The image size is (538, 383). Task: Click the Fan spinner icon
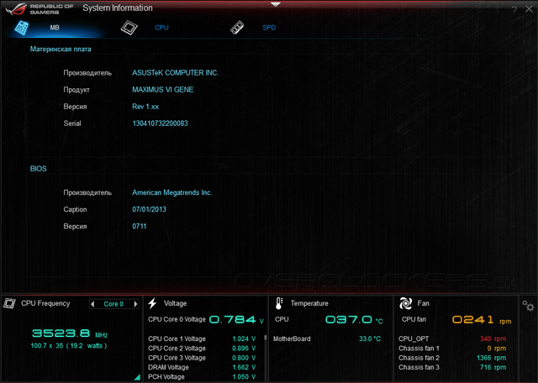coord(405,303)
